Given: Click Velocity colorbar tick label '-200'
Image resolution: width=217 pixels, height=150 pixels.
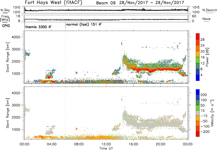Looking at the screenshot, I should point(205,132).
